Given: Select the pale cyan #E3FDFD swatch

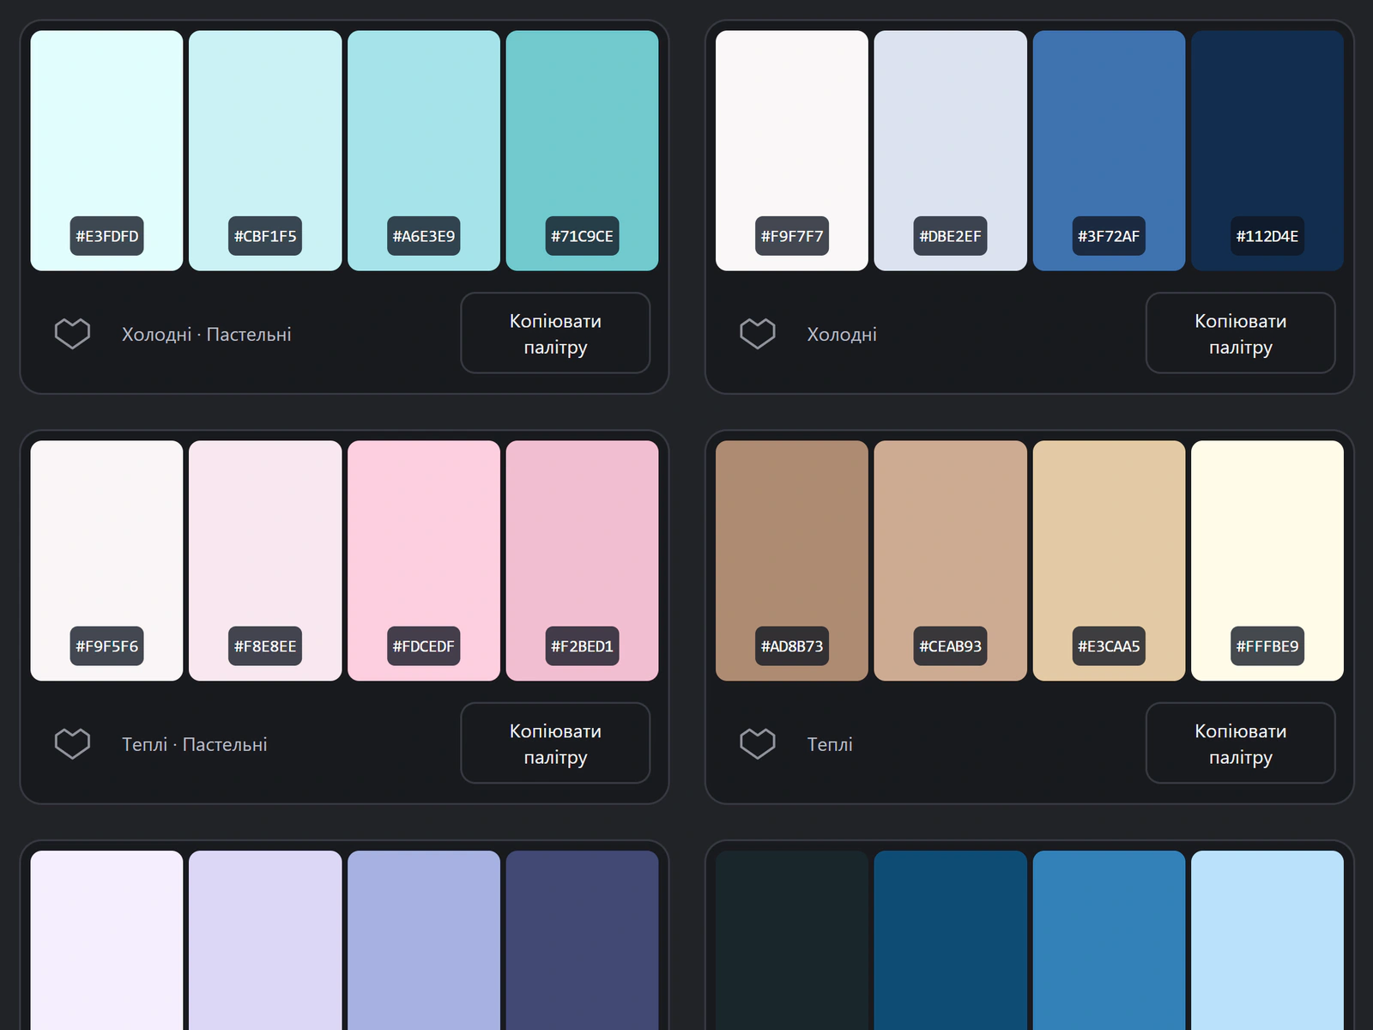Looking at the screenshot, I should [x=106, y=151].
